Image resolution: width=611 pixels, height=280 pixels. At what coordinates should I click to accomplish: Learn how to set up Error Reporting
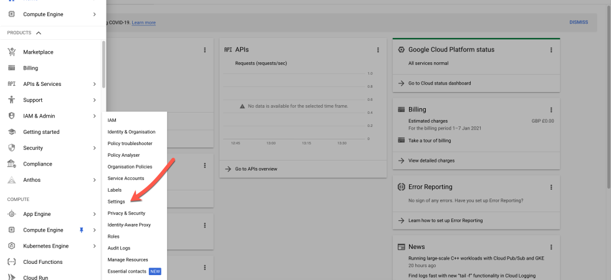[x=445, y=220]
